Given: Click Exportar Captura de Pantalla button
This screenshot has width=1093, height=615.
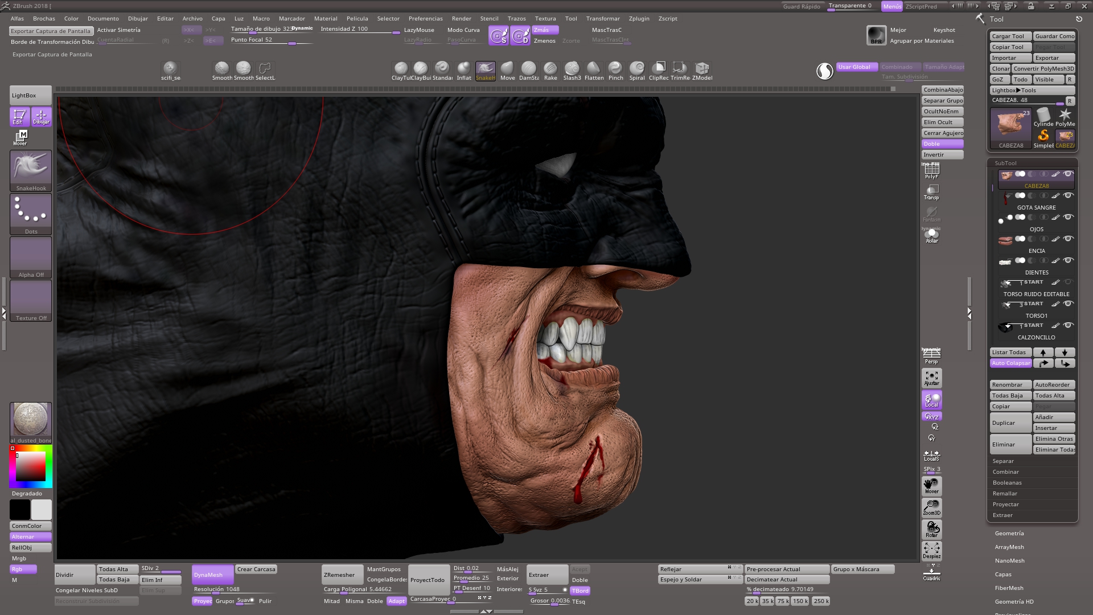Looking at the screenshot, I should [x=51, y=31].
